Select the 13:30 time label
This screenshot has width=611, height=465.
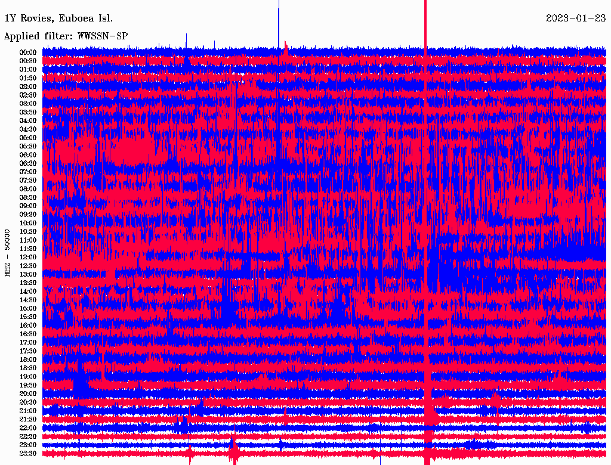point(28,283)
